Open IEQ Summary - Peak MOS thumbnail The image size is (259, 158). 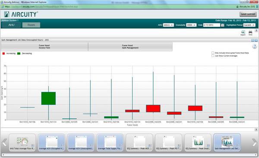(139, 142)
